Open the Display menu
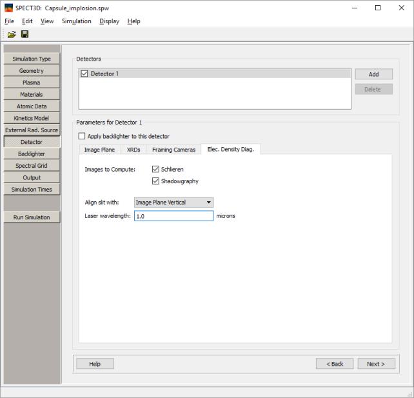 tap(109, 21)
